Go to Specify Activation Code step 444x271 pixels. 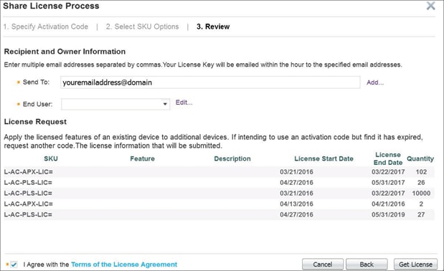(x=46, y=27)
